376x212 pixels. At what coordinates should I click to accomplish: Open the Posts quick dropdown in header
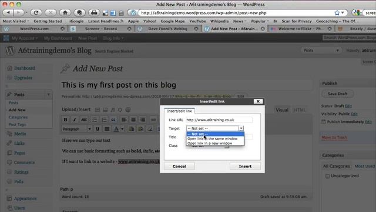coord(321,51)
